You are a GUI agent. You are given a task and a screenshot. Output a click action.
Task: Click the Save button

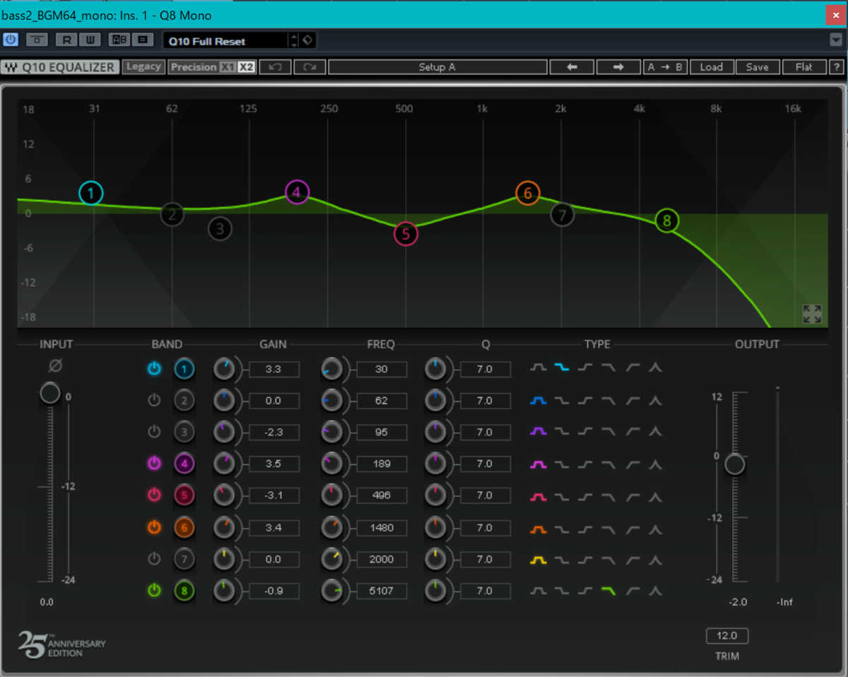tap(758, 67)
